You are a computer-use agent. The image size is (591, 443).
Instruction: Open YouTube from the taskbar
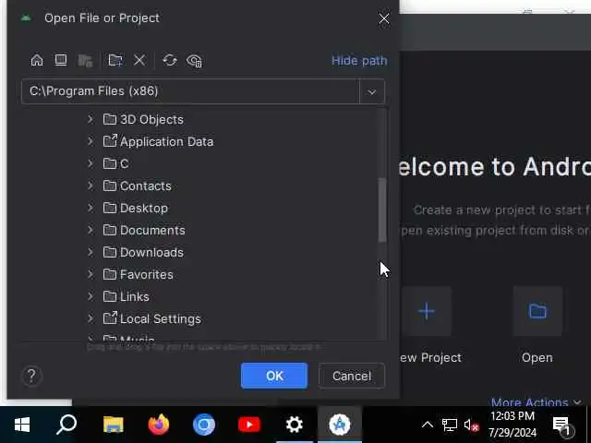click(249, 425)
